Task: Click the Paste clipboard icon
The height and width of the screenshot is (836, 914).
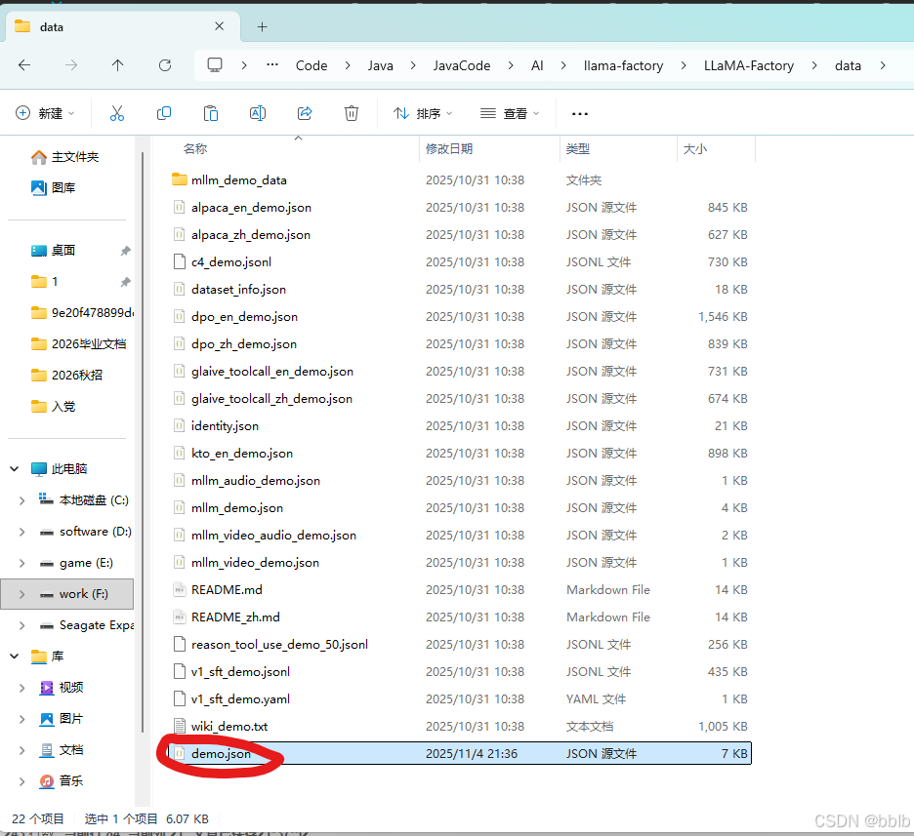Action: (210, 113)
